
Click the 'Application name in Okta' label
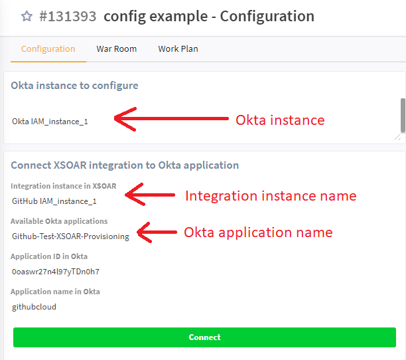(x=55, y=292)
